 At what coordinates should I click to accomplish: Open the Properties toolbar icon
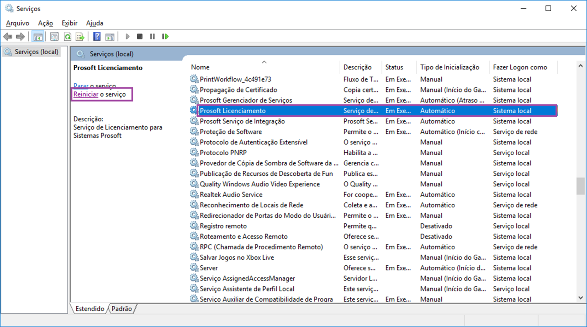click(54, 36)
